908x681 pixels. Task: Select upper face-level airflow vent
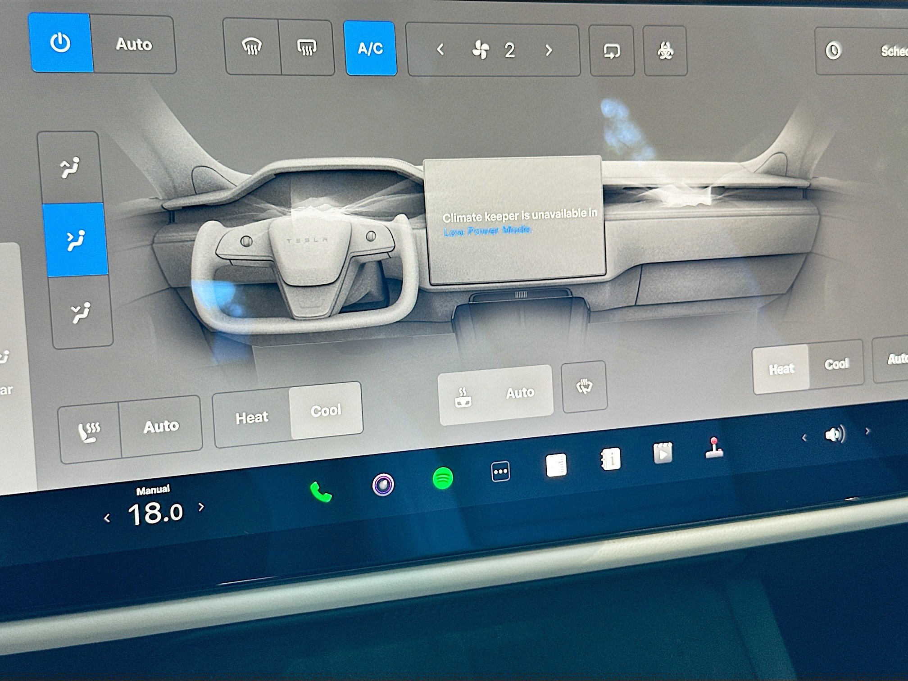pos(70,168)
